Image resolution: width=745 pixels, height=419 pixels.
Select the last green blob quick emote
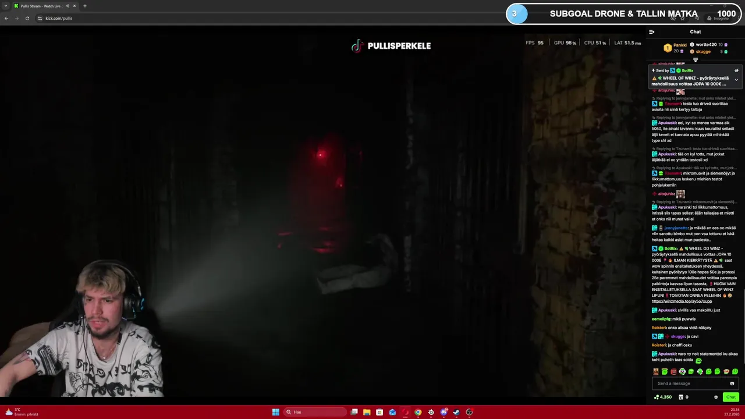(735, 371)
